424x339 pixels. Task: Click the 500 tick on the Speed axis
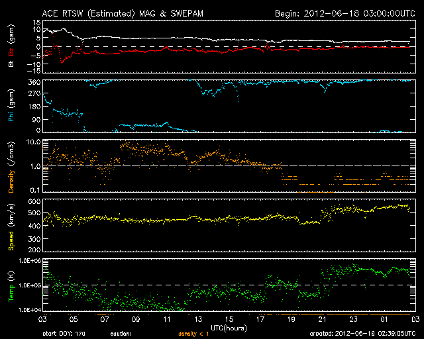pos(34,213)
